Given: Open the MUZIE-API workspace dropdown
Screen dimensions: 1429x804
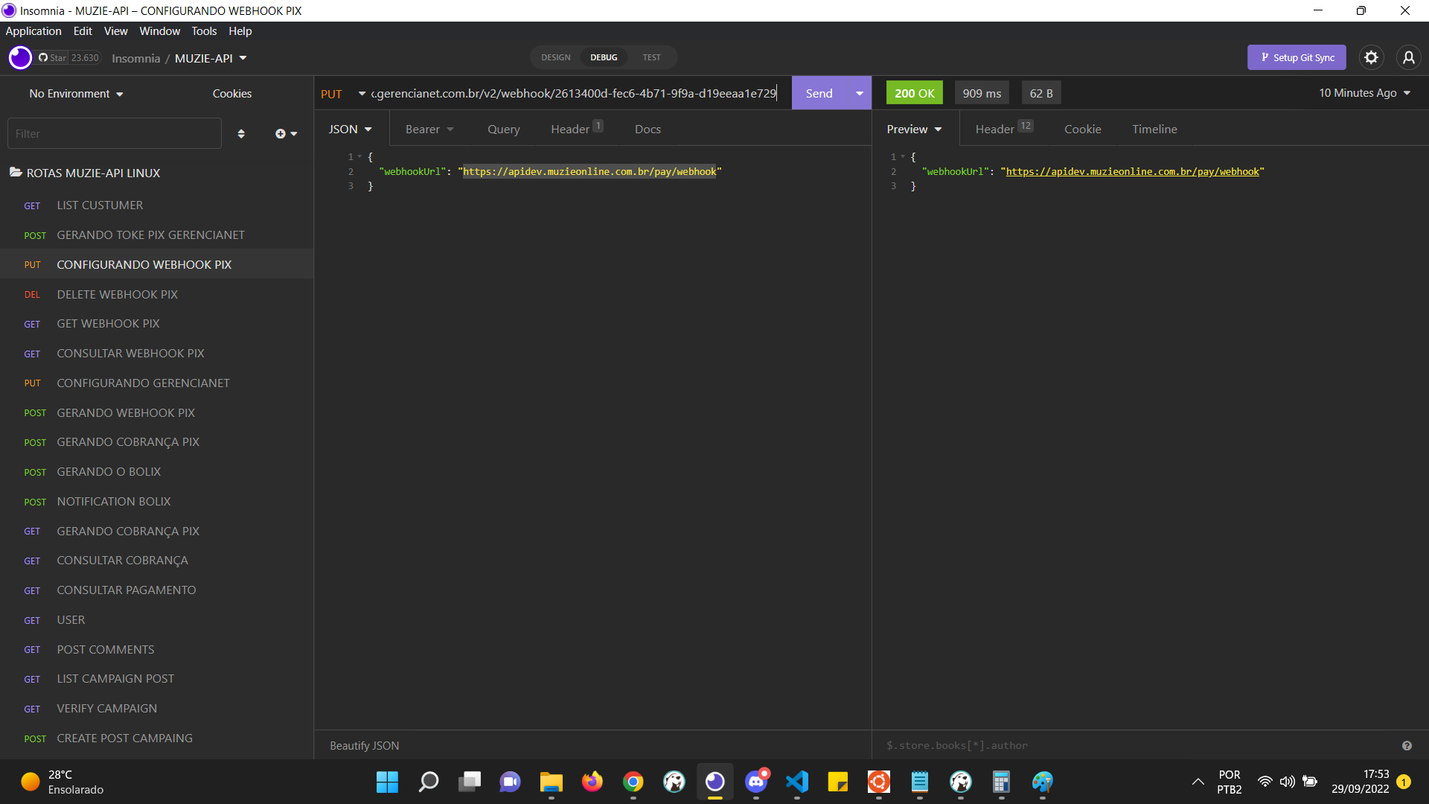Looking at the screenshot, I should click(x=211, y=58).
